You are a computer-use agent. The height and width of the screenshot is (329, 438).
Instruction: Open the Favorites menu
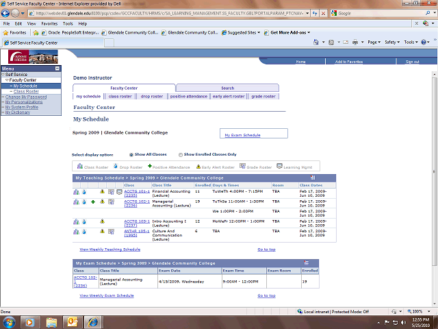click(49, 23)
